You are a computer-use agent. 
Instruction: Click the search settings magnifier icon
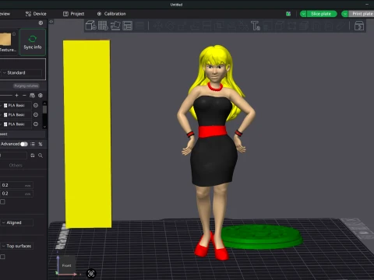41,156
